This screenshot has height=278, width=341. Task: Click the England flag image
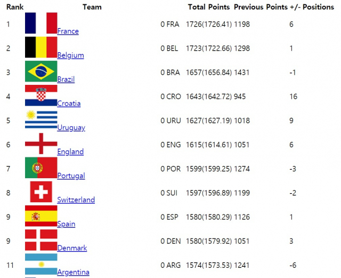point(41,144)
